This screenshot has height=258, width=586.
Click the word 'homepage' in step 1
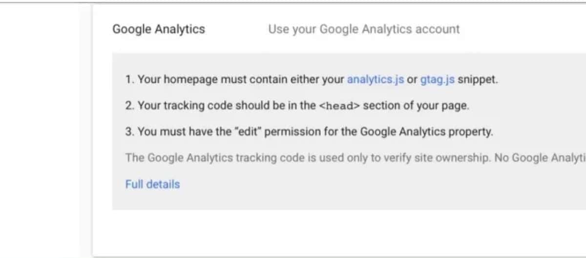point(188,80)
